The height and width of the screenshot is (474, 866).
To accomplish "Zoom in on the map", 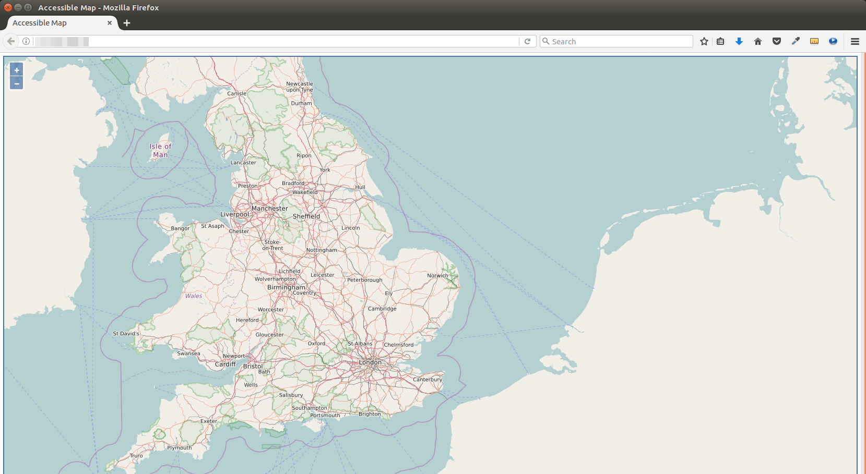I will pos(17,70).
